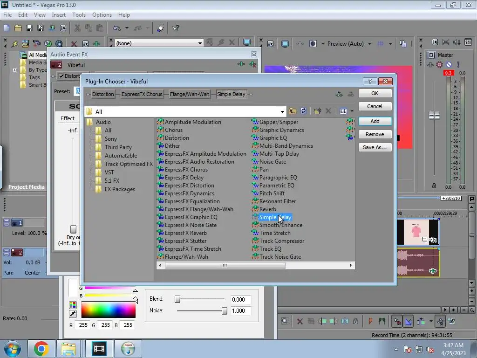Toggle Lock Envelopes to Events button
477x358 pixels.
click(x=441, y=321)
